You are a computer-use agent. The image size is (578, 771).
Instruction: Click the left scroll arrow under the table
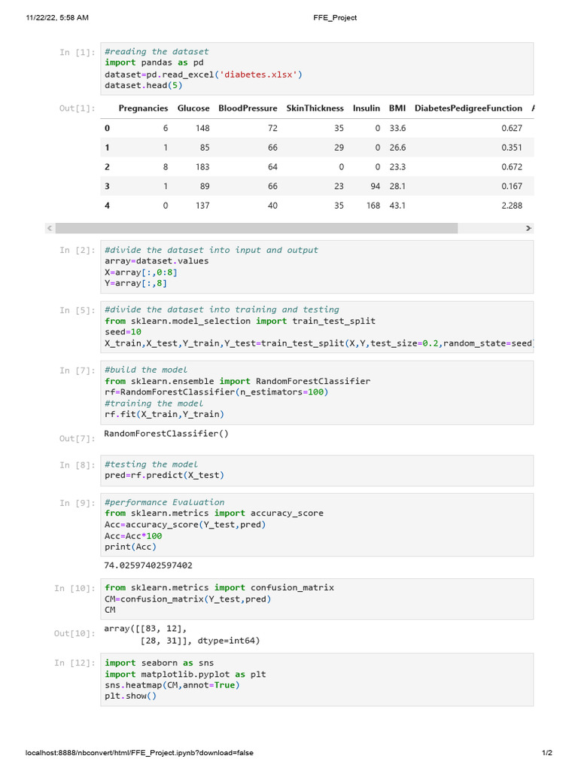pyautogui.click(x=50, y=227)
